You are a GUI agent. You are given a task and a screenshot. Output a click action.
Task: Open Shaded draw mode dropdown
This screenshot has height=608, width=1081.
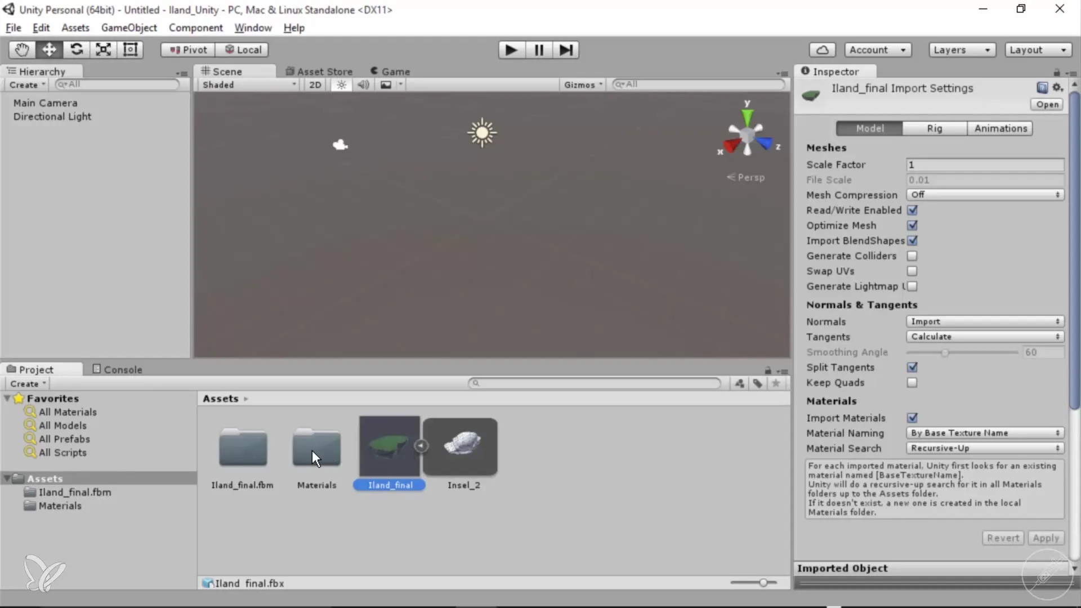(x=249, y=84)
